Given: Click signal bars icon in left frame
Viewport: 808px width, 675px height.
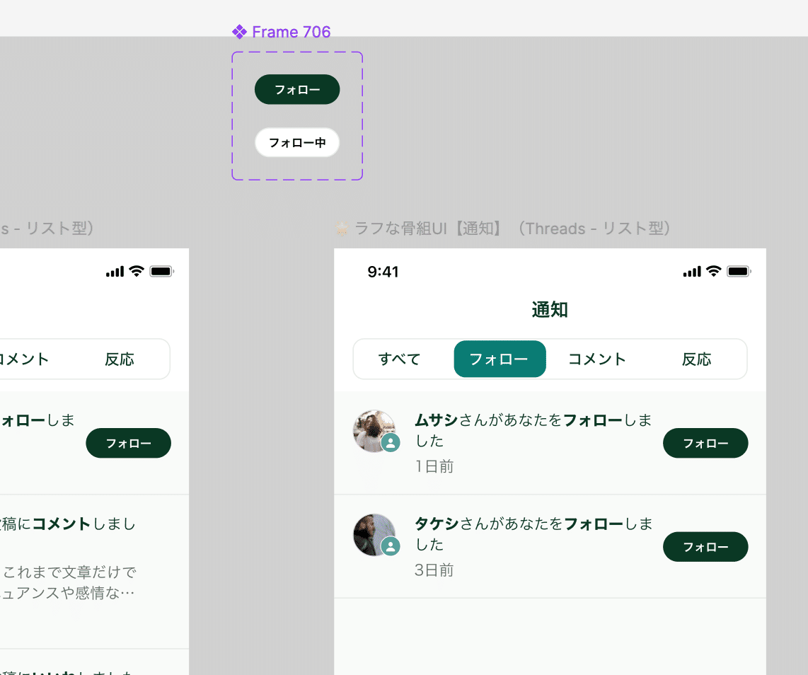Looking at the screenshot, I should click(115, 272).
